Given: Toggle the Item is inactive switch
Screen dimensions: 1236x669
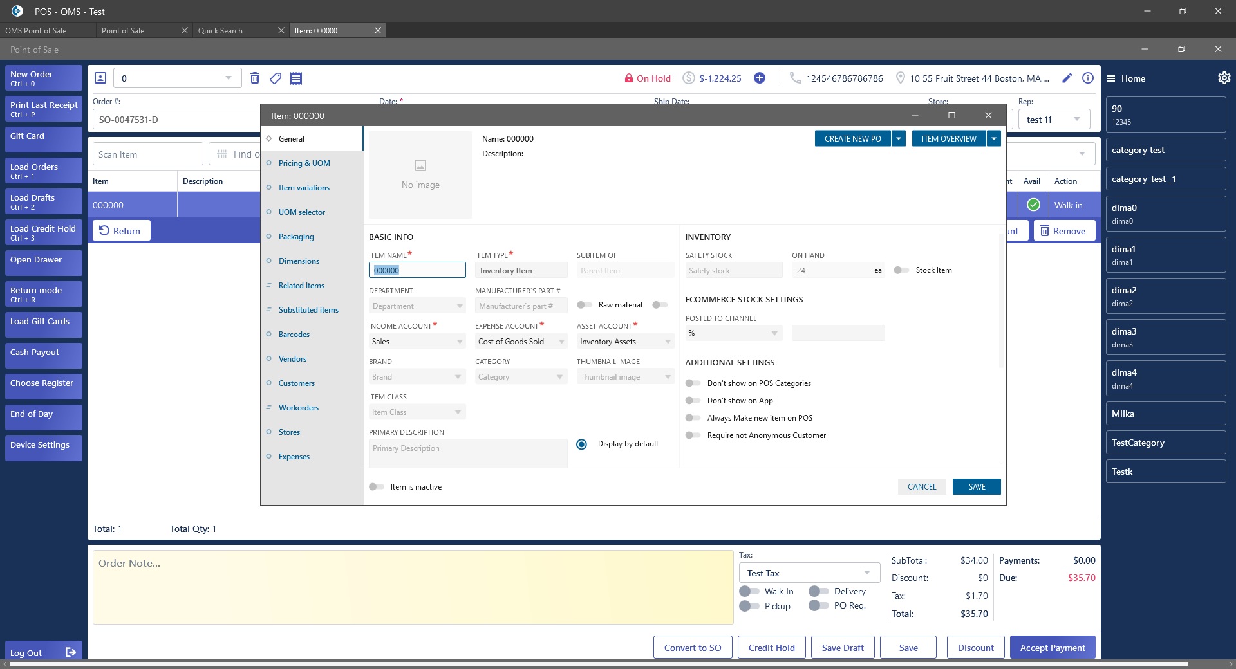Looking at the screenshot, I should click(376, 487).
